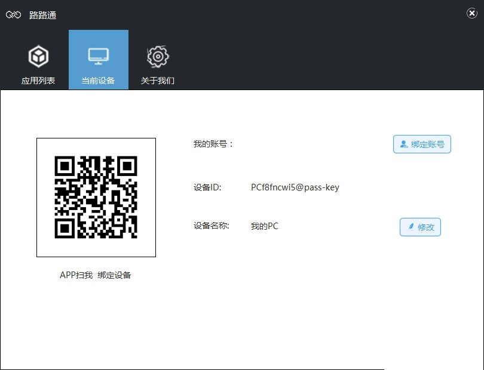Click the close button at top right
The height and width of the screenshot is (370, 484).
(x=472, y=13)
